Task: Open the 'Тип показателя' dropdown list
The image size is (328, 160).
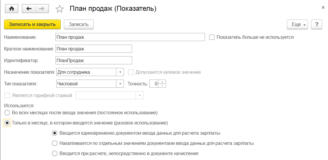Action: 120,84
